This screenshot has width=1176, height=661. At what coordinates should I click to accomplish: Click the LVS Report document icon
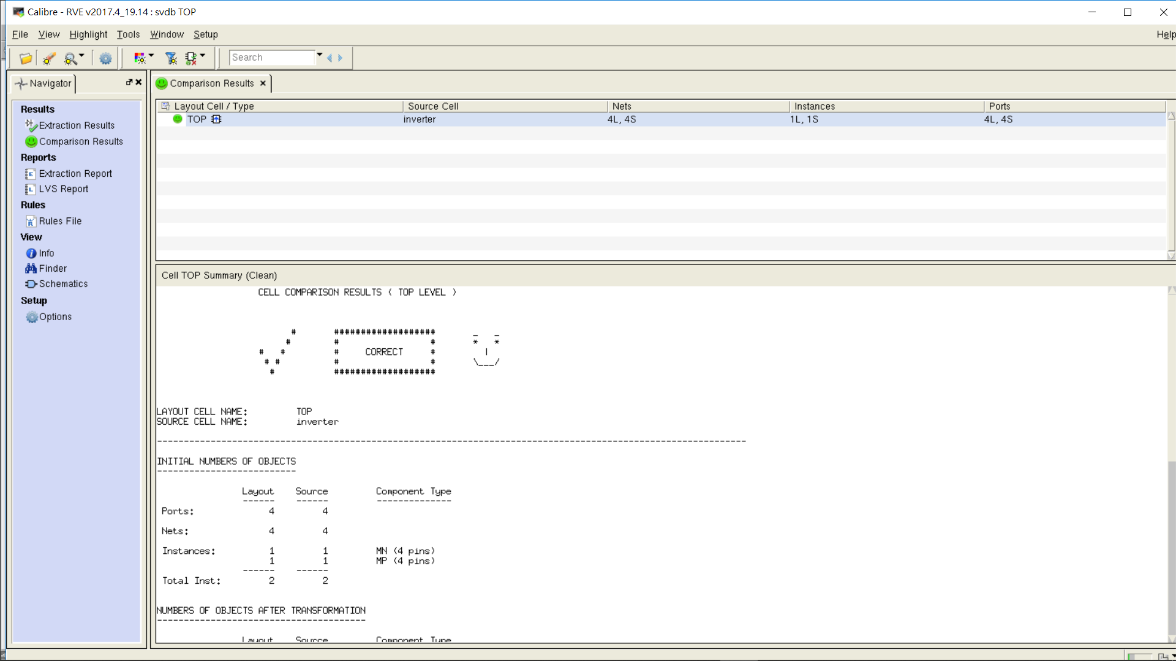coord(30,189)
